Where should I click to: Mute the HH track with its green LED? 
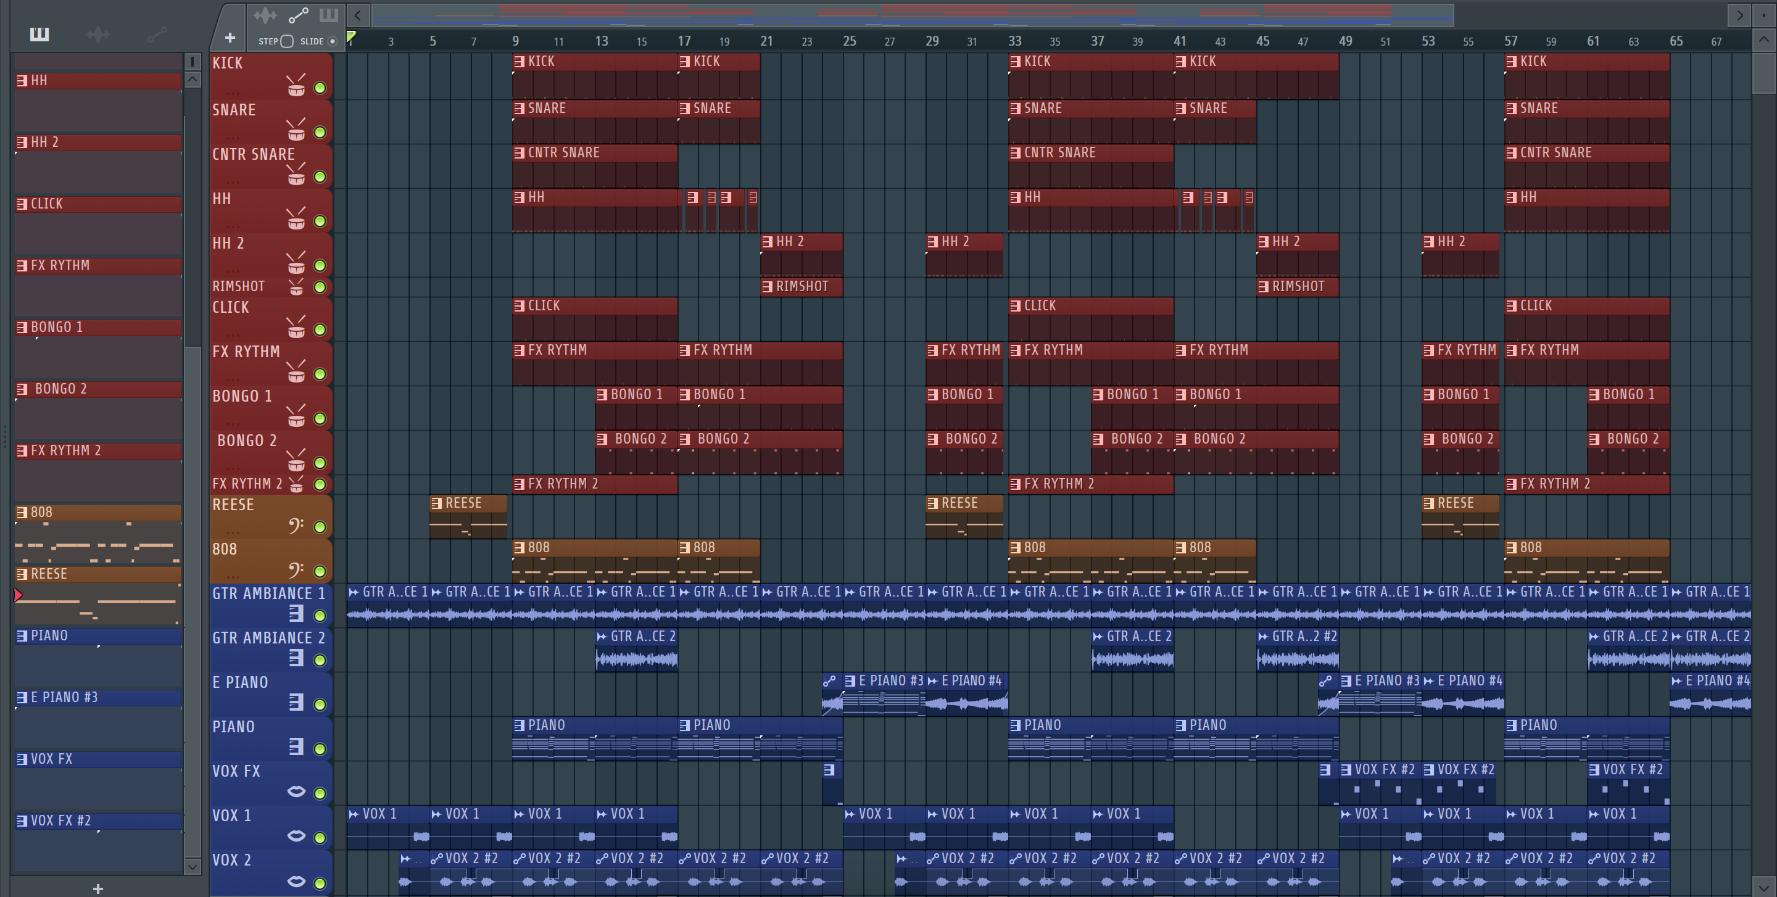pos(320,221)
